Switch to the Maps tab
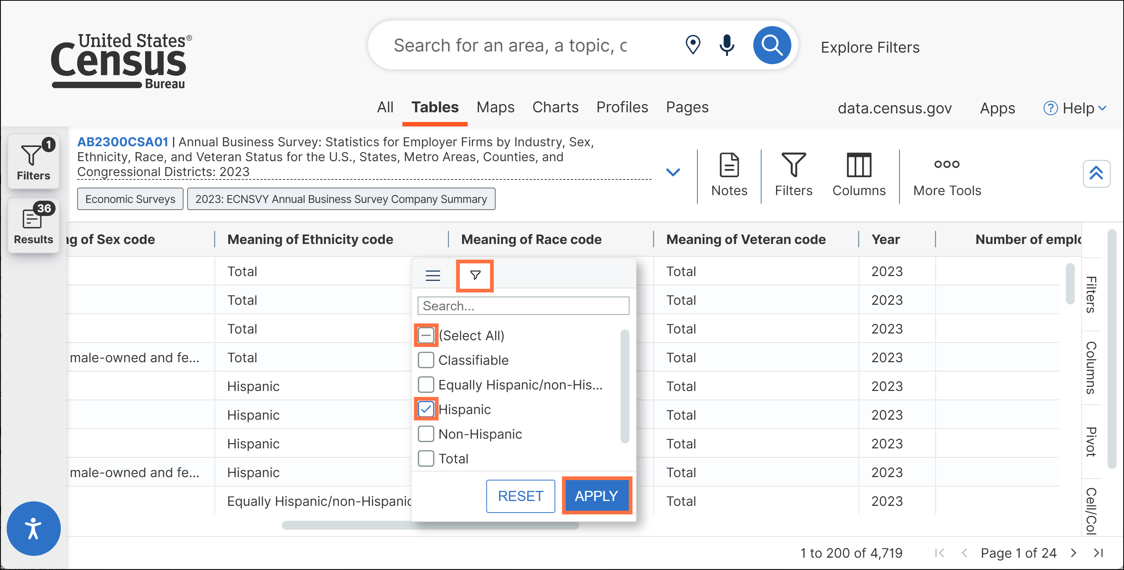 click(x=495, y=107)
